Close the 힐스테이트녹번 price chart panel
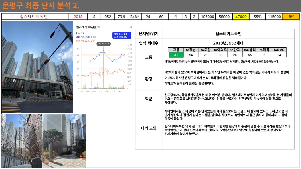Screen dimensions: 301x169 [x=131, y=27]
